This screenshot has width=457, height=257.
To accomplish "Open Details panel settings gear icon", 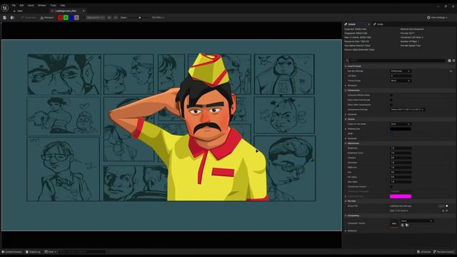I will [454, 61].
